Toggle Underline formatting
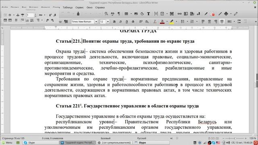This screenshot has width=258, height=145. coord(127,21)
